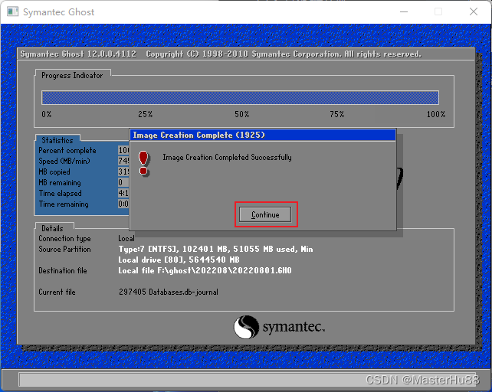Click the 'Connection type' label
Viewport: 492px width, 392px height.
(64, 239)
